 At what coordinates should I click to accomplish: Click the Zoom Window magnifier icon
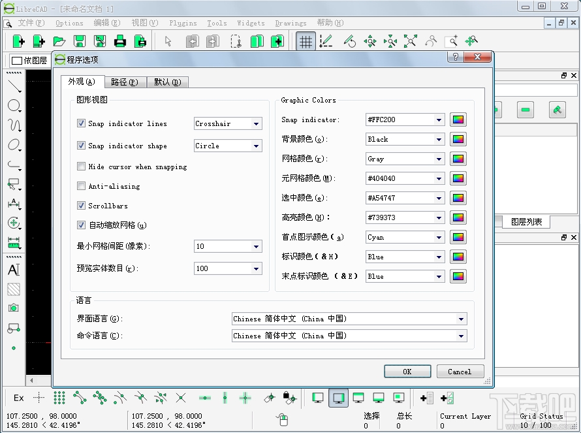click(x=451, y=41)
